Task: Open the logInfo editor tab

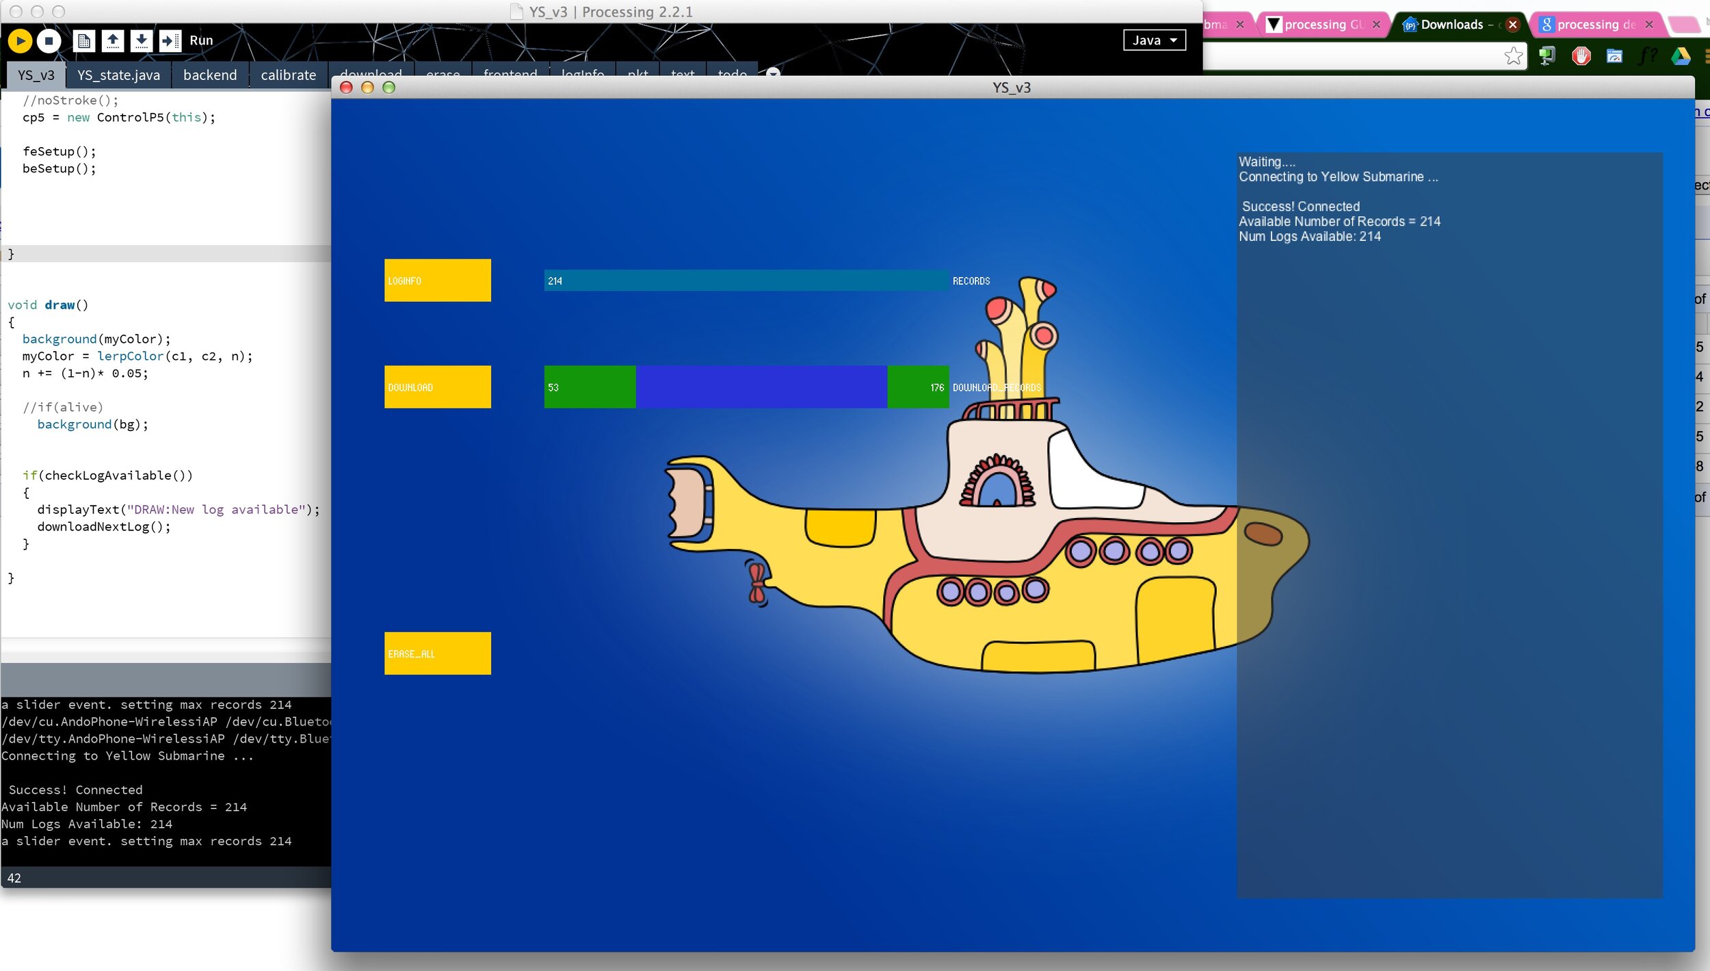Action: (583, 70)
